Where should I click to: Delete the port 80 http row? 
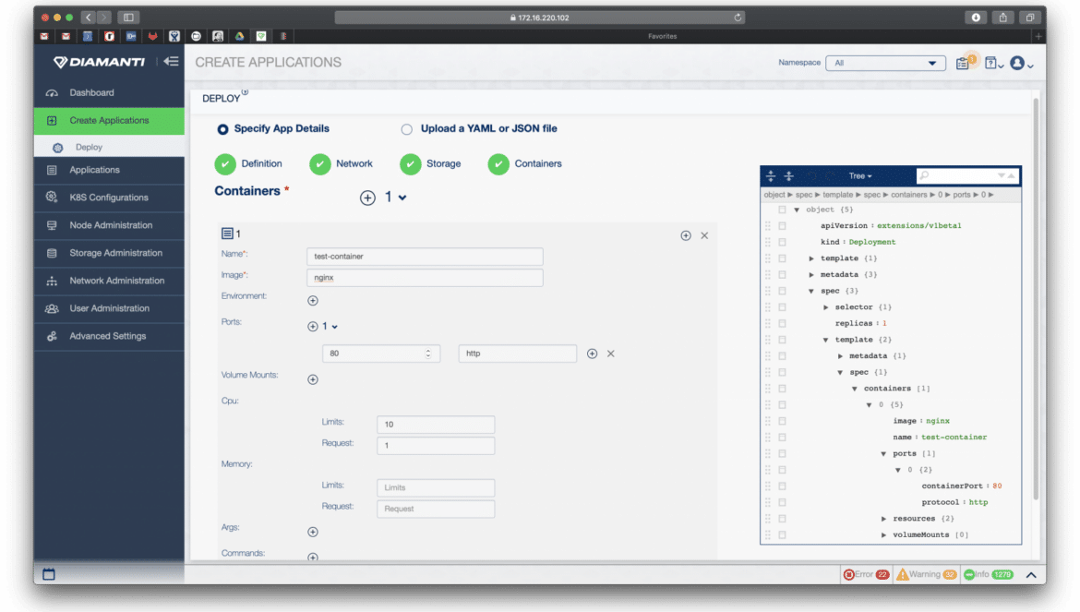tap(611, 354)
